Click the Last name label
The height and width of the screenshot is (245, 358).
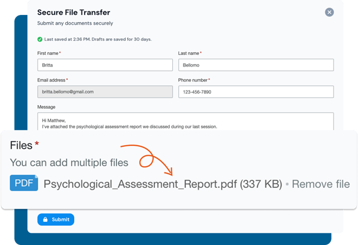point(188,53)
